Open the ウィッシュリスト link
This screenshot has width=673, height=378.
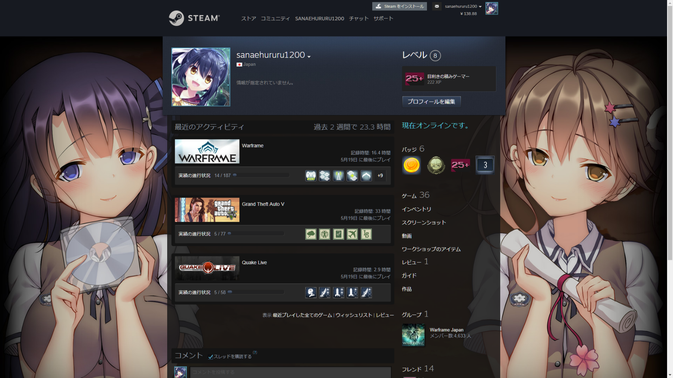tap(354, 315)
